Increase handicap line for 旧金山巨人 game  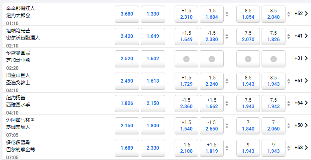click(227, 79)
